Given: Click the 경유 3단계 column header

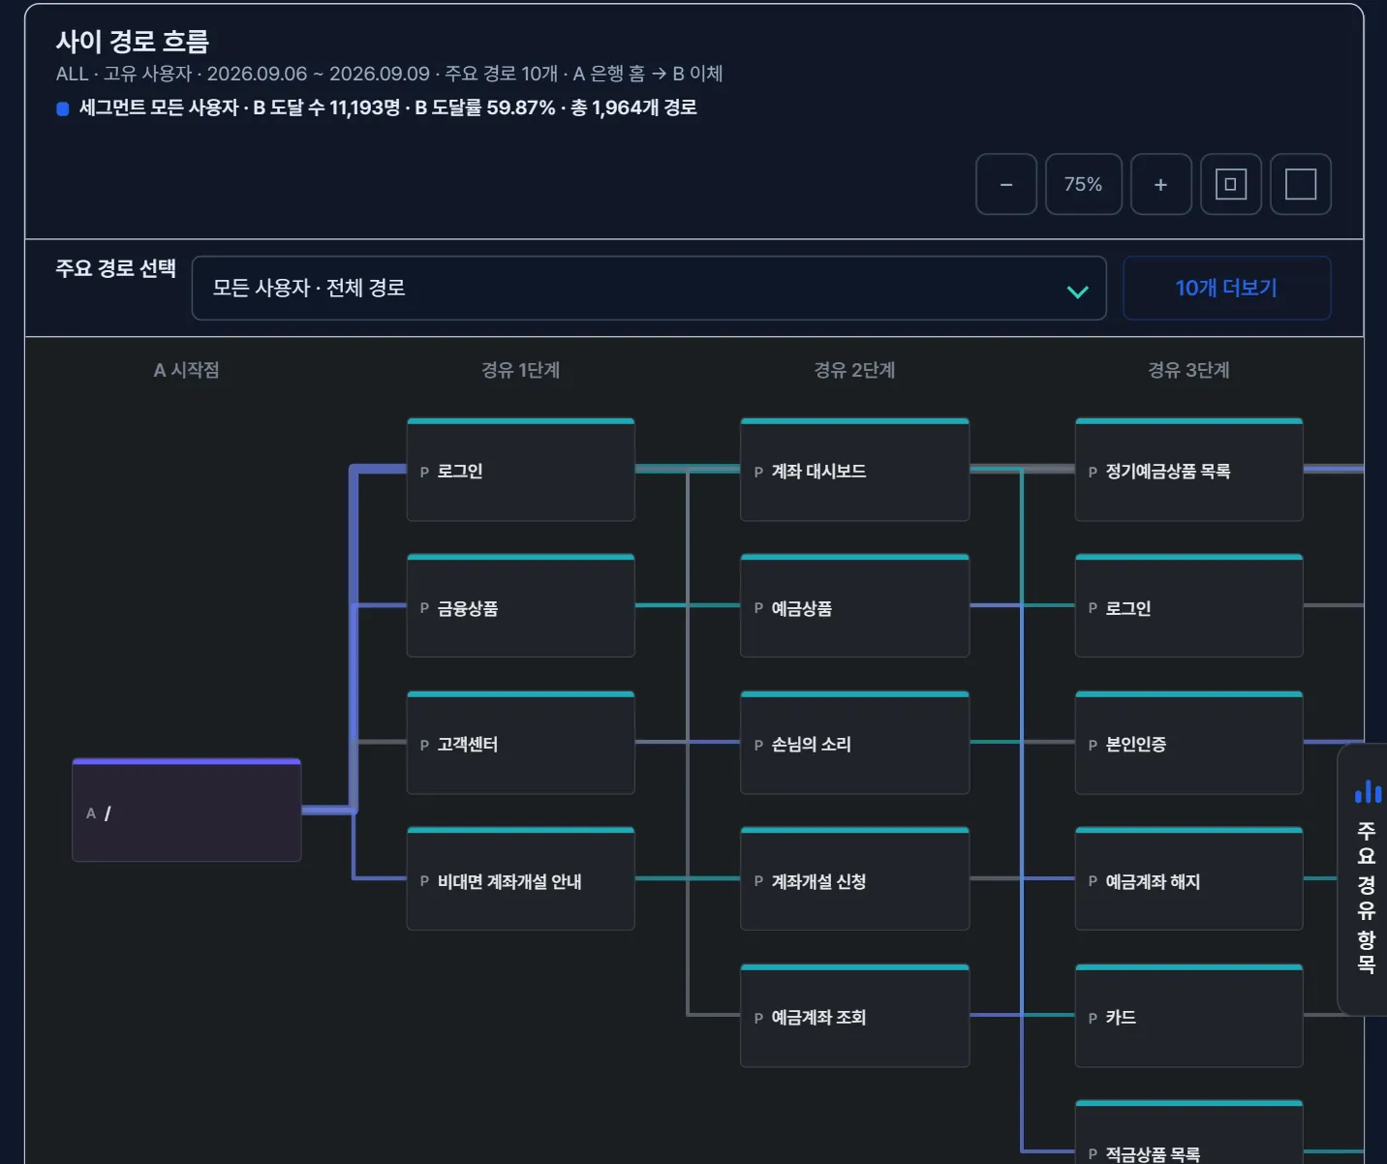Looking at the screenshot, I should click(1188, 370).
